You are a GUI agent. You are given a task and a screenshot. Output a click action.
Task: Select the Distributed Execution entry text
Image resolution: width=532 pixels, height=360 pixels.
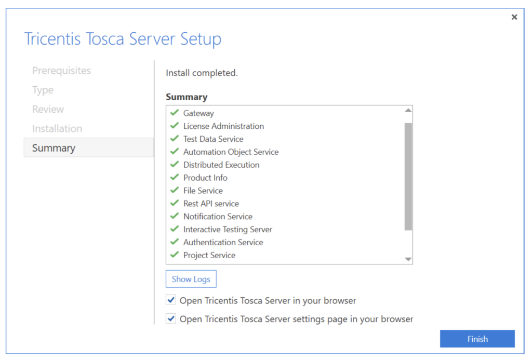tap(221, 165)
